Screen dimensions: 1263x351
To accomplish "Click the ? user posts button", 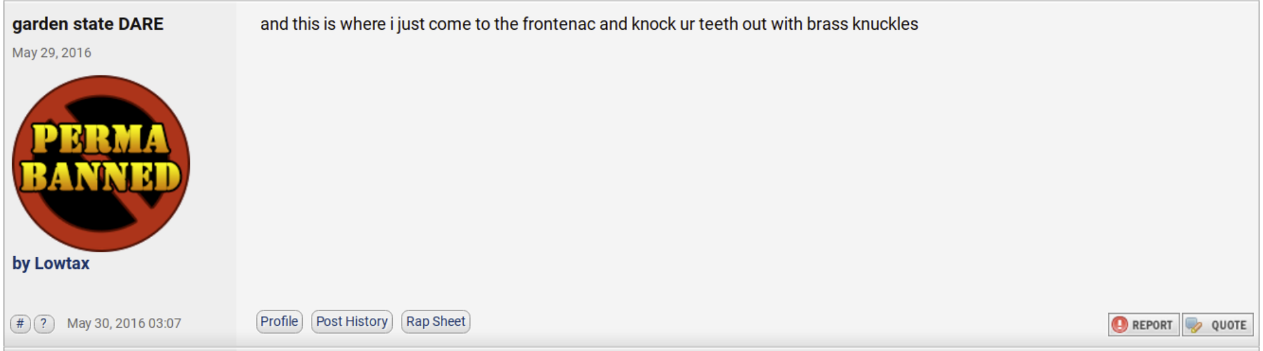I will click(x=44, y=324).
